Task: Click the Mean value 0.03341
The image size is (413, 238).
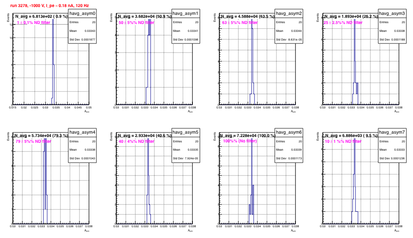Action: [x=193, y=31]
